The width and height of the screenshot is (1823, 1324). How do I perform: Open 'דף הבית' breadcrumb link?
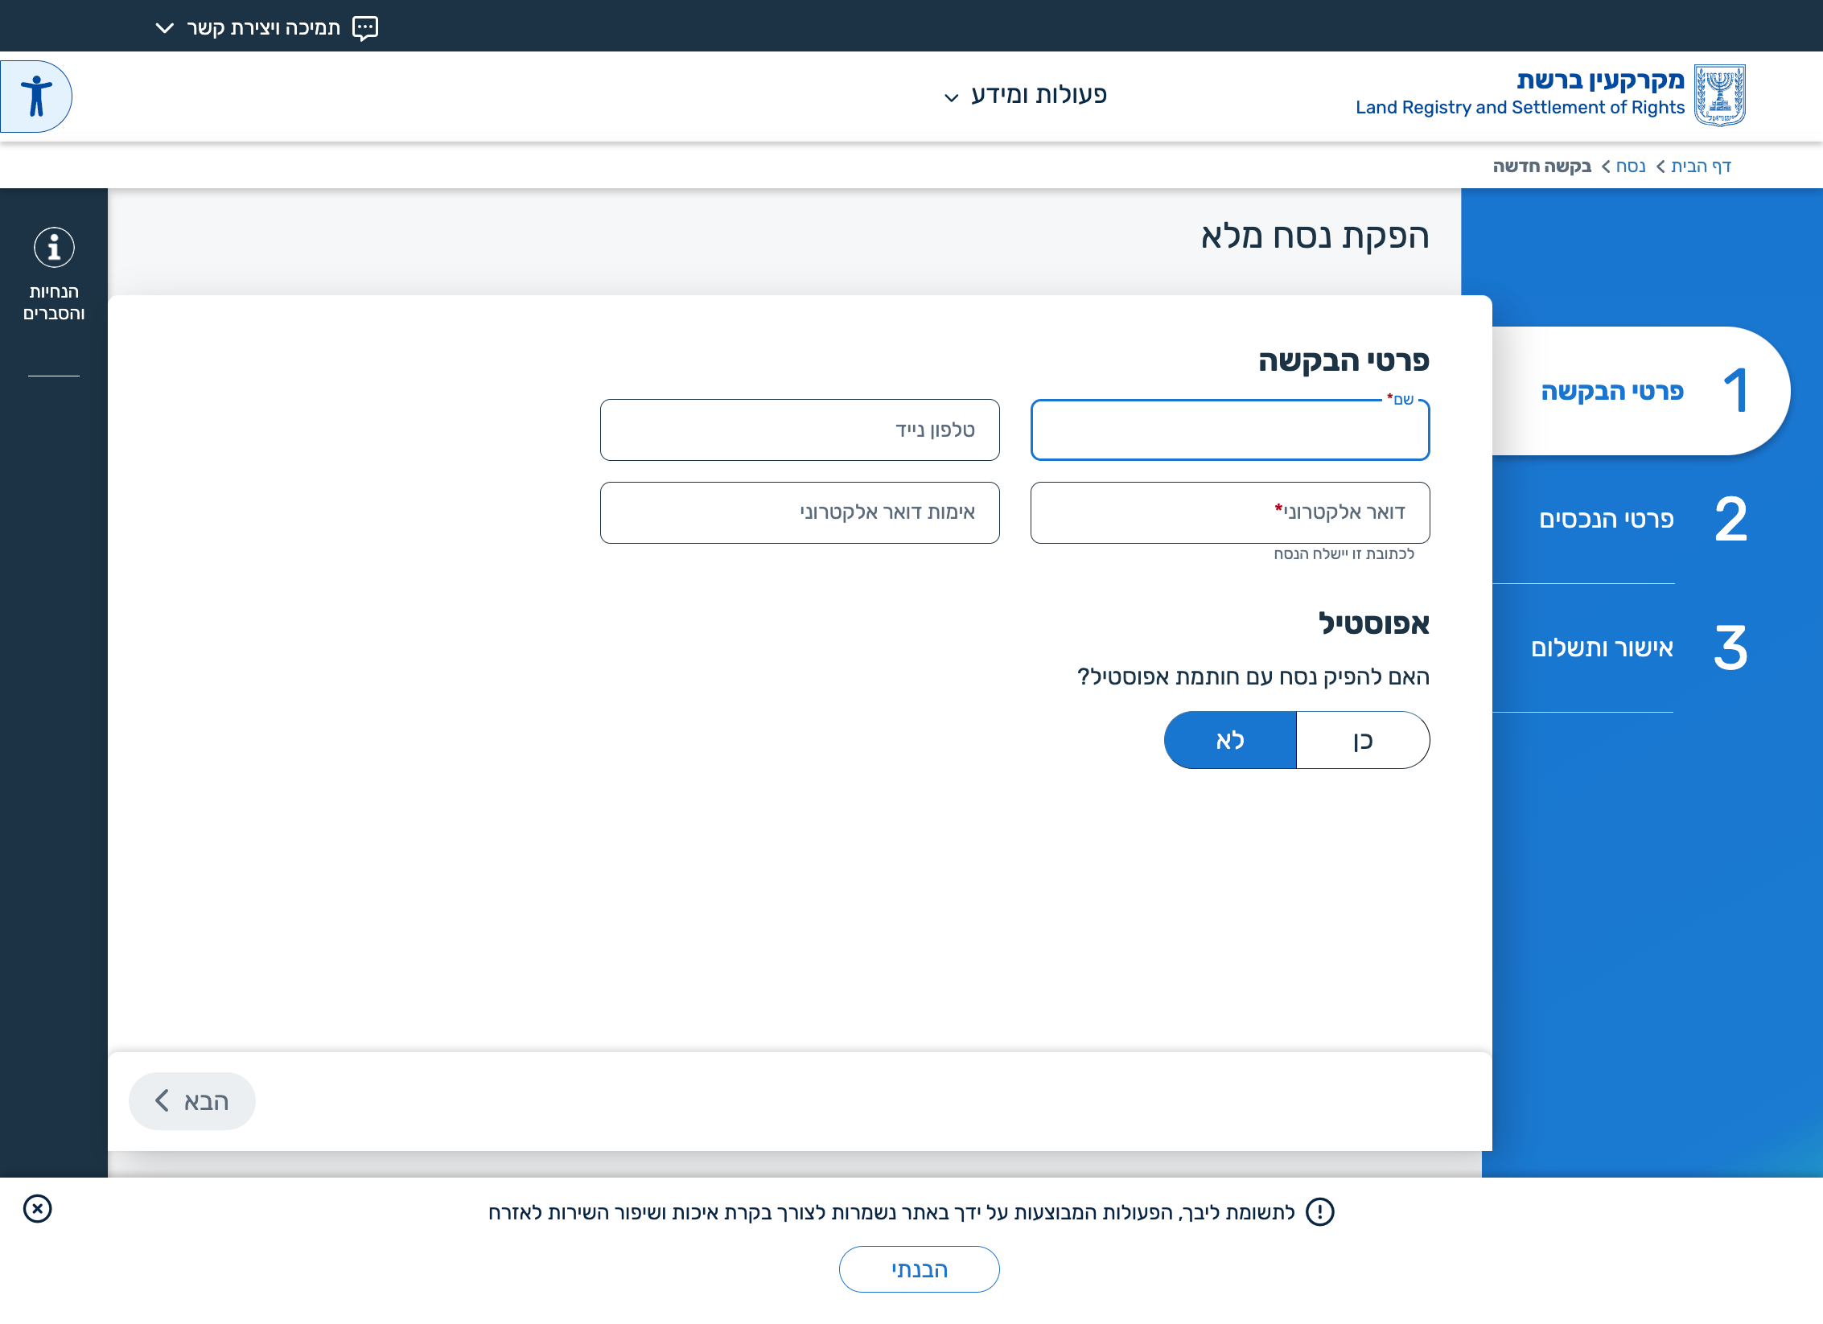click(1701, 167)
